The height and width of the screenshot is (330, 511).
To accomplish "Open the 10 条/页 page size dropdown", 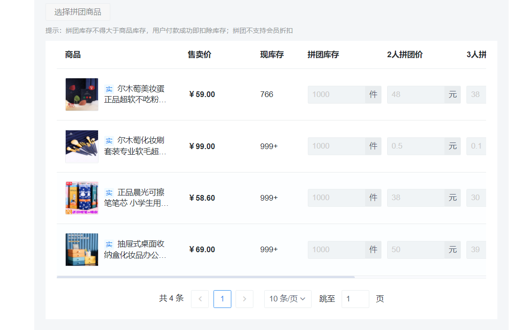I will (x=288, y=299).
